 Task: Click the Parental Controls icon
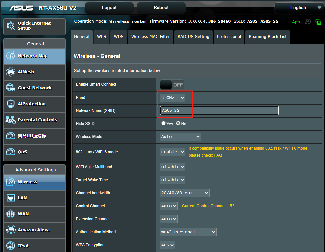coord(11,120)
